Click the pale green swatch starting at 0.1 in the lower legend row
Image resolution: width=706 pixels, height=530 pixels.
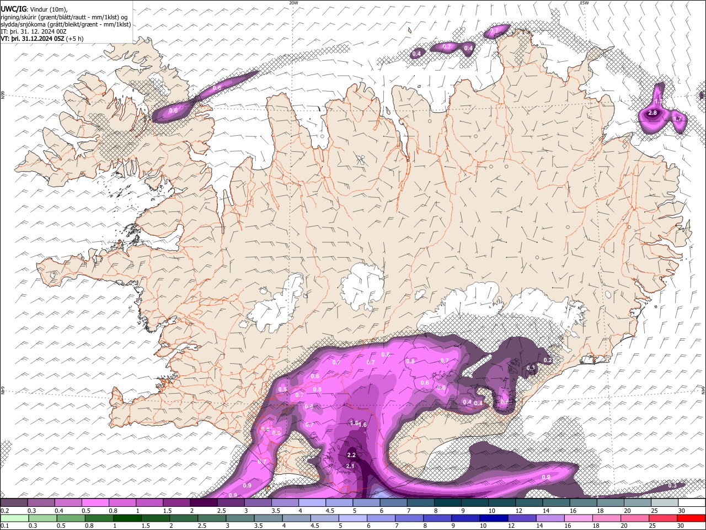14,518
